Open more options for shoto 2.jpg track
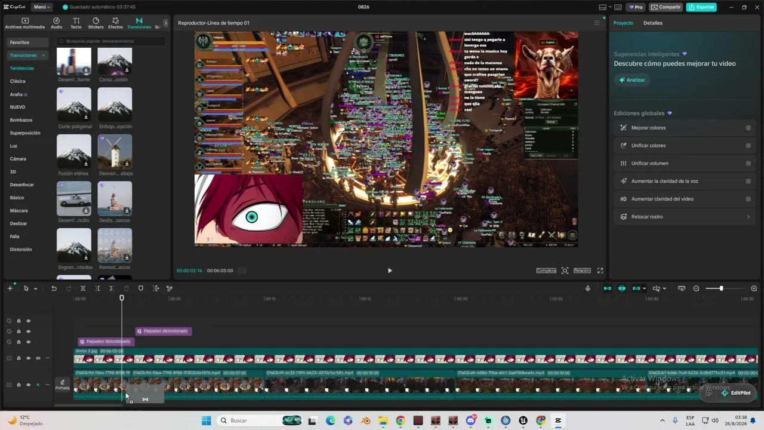Screen dimensions: 764x430 tap(47, 358)
